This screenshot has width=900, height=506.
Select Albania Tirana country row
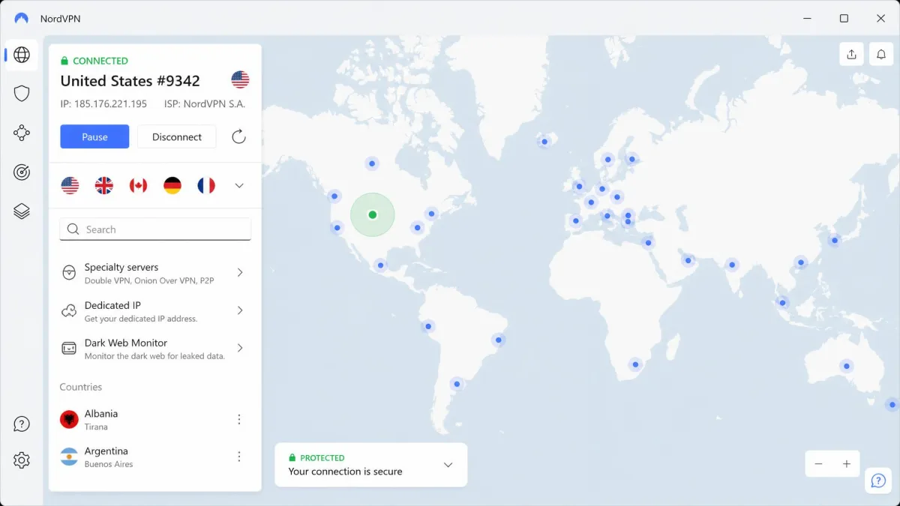(x=155, y=420)
